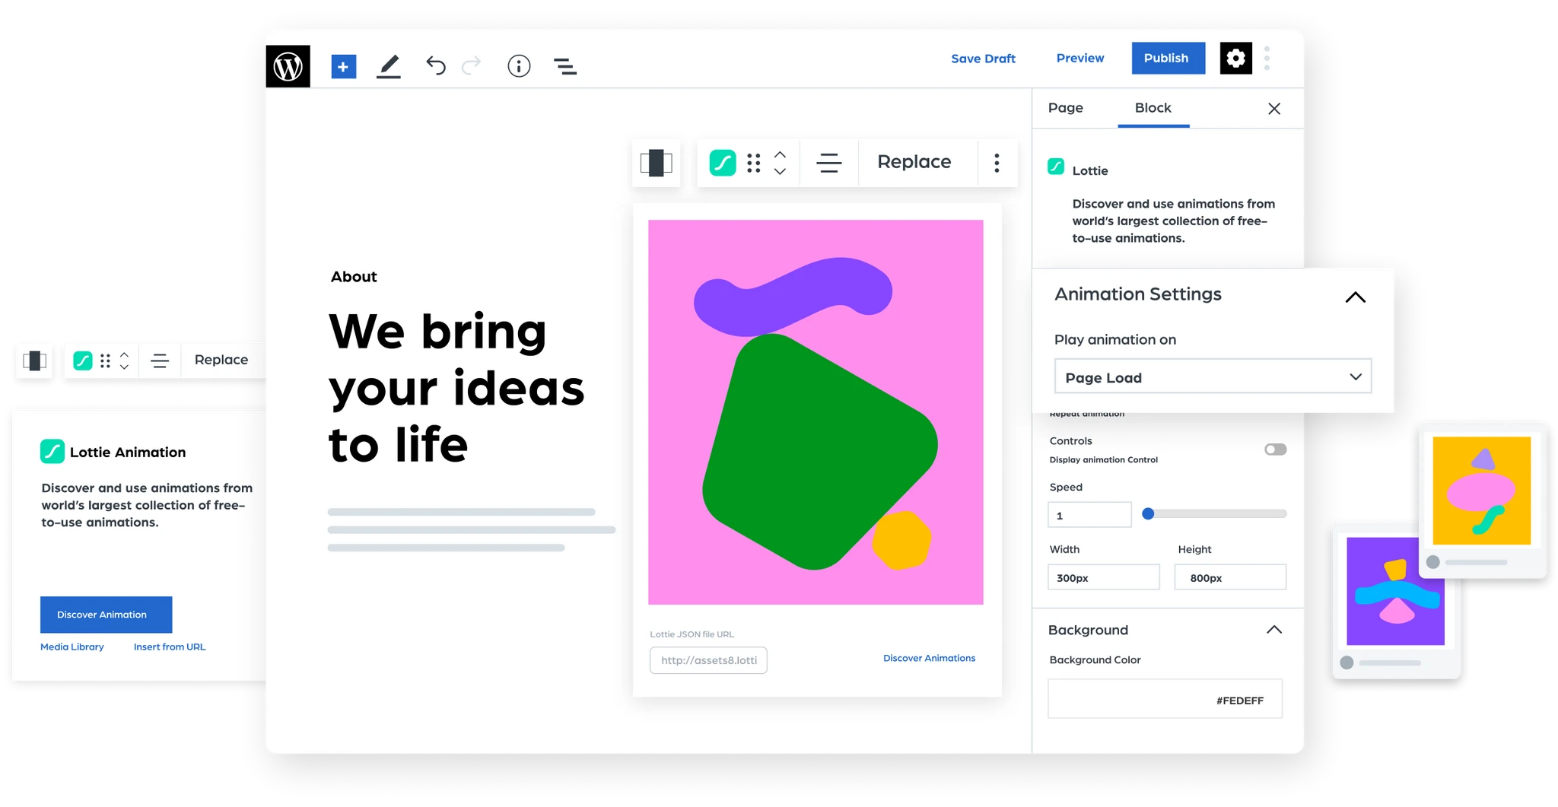Click the Speed slider handle
This screenshot has height=807, width=1558.
1149,514
